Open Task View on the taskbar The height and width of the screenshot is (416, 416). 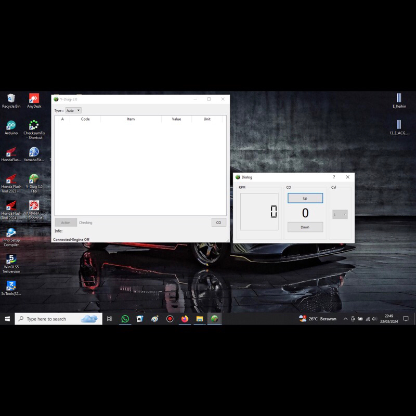(110, 319)
